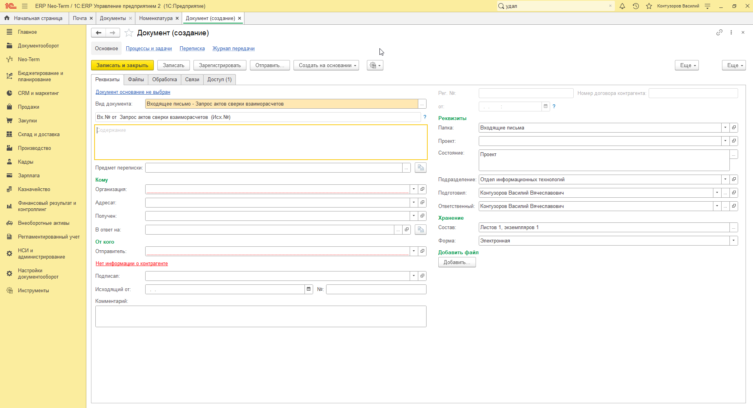
Task: Expand the Папка dropdown list
Action: [x=725, y=127]
